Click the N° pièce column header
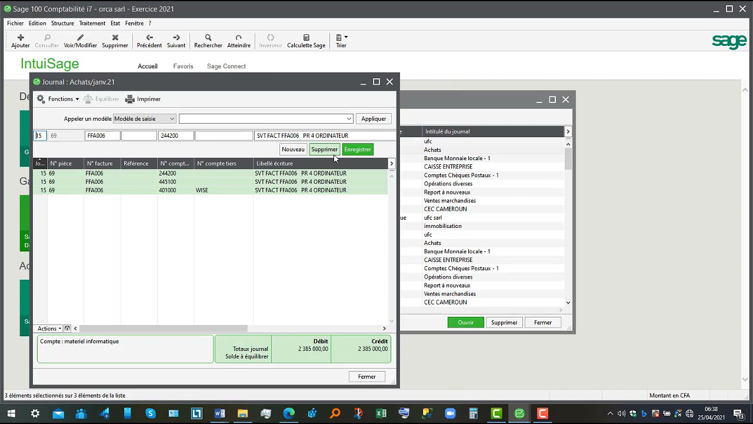This screenshot has width=753, height=424. click(65, 164)
